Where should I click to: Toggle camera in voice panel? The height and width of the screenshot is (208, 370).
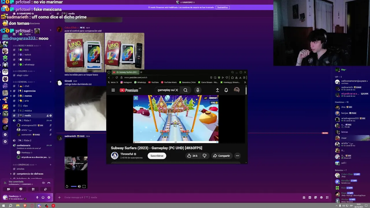pos(8,189)
